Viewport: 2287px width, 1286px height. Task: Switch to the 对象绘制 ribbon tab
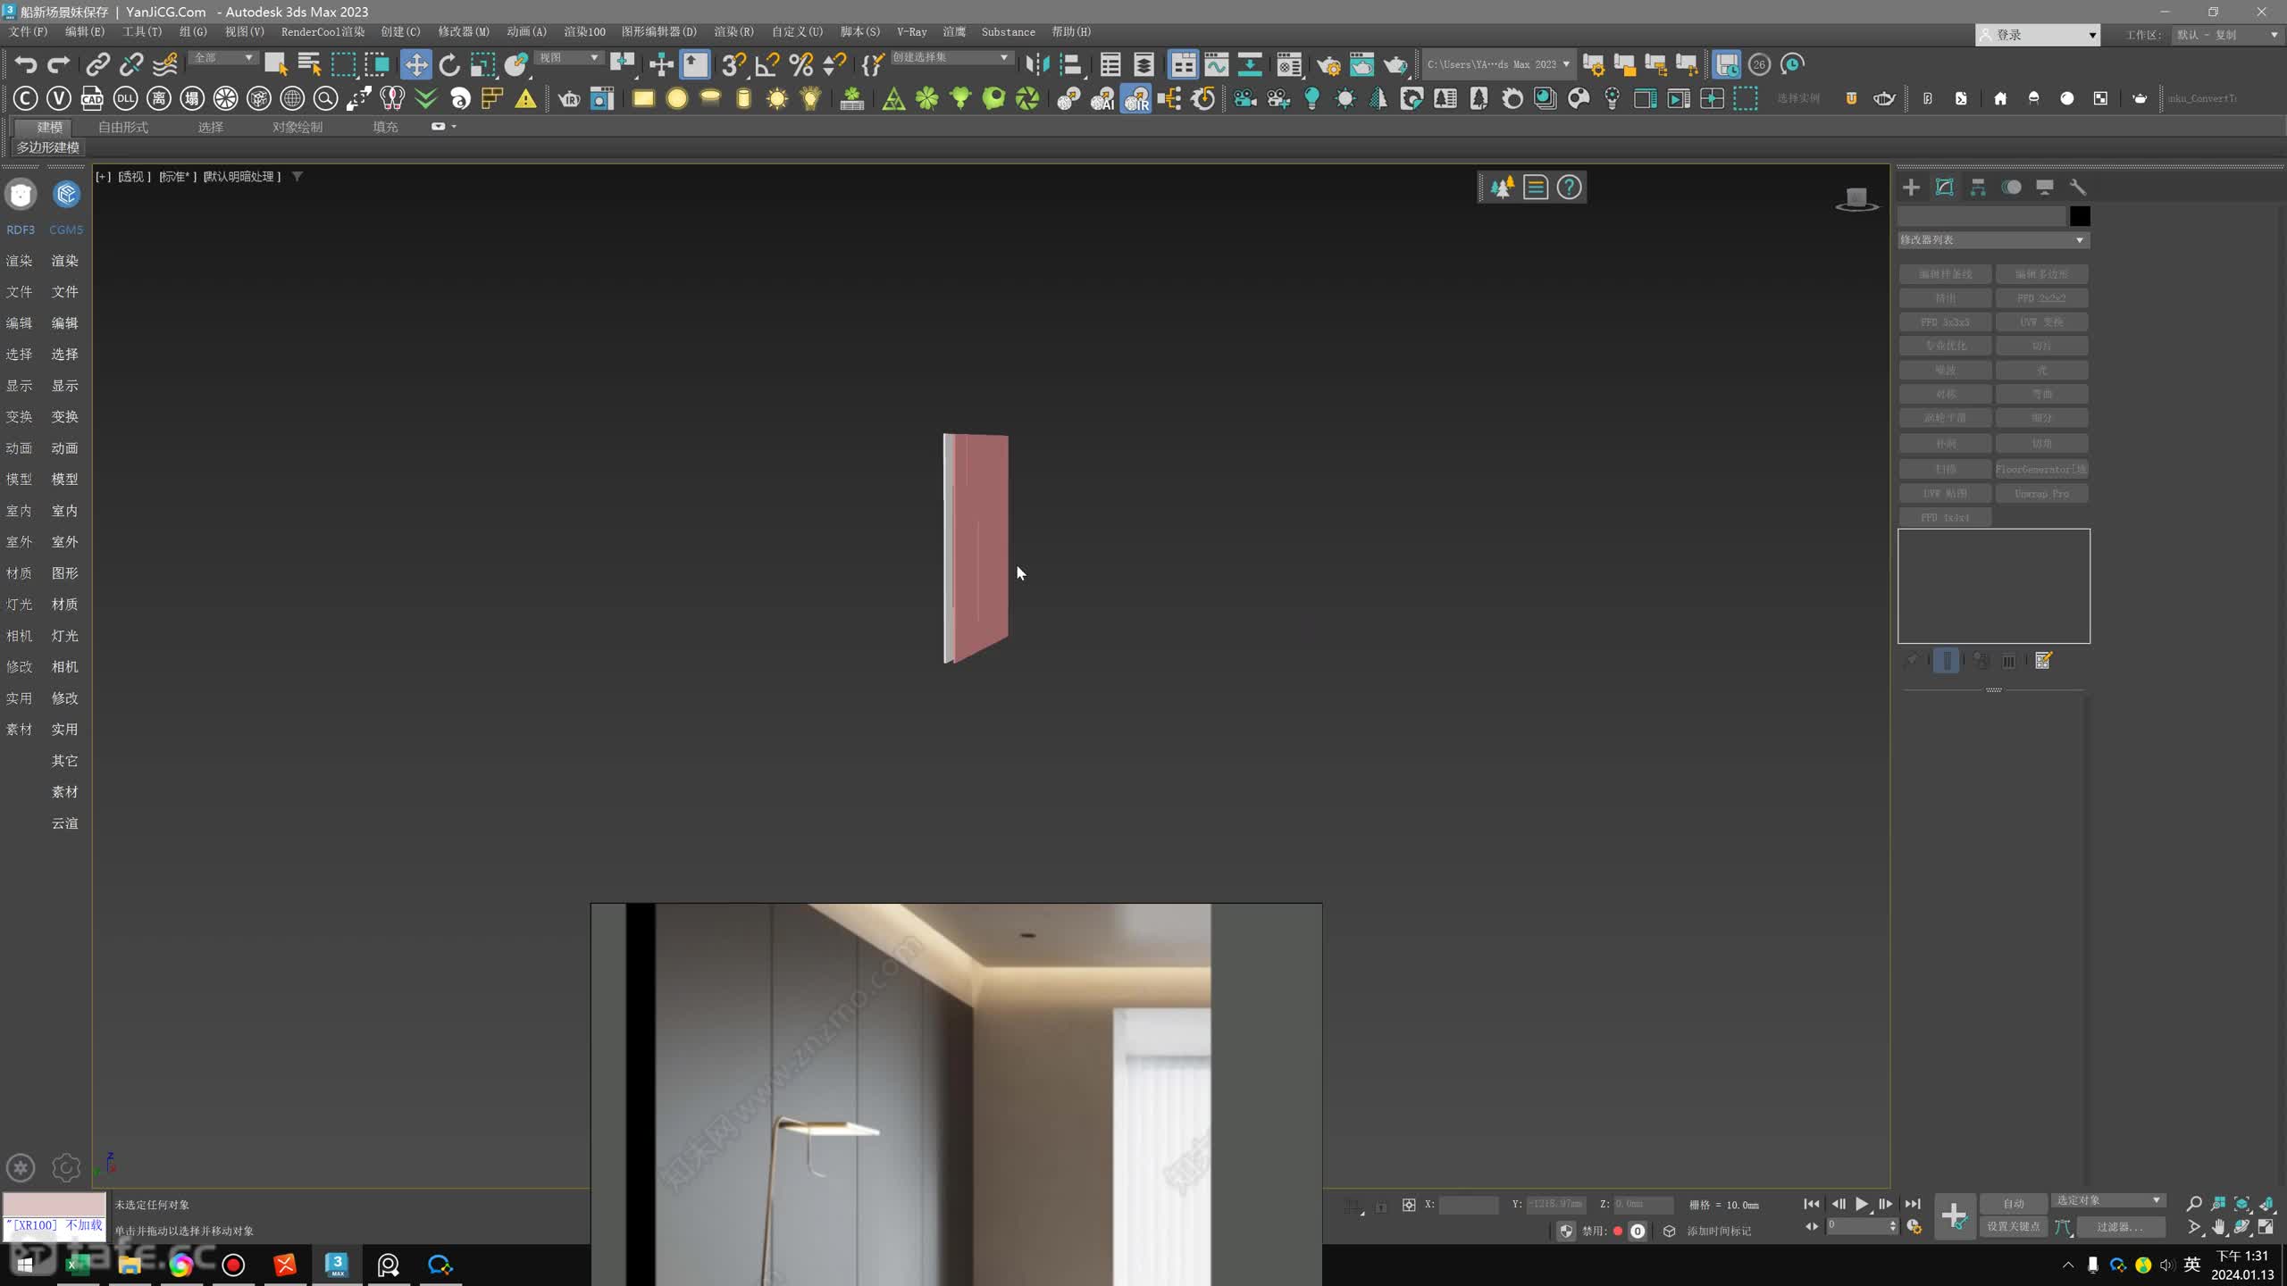point(297,127)
